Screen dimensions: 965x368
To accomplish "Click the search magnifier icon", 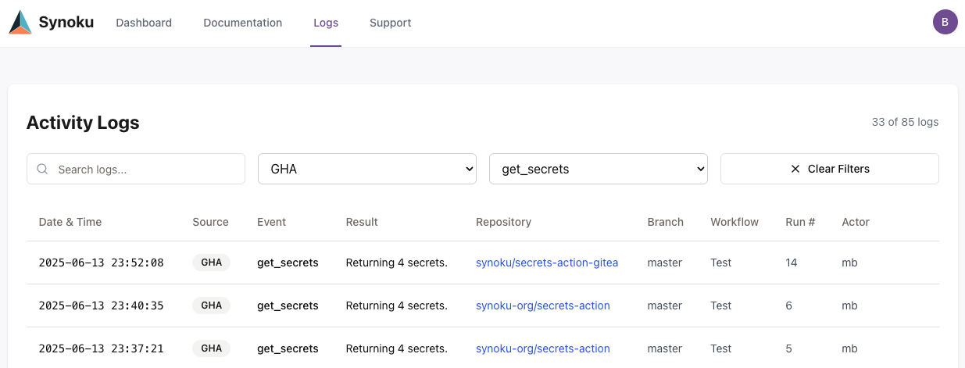I will point(43,169).
